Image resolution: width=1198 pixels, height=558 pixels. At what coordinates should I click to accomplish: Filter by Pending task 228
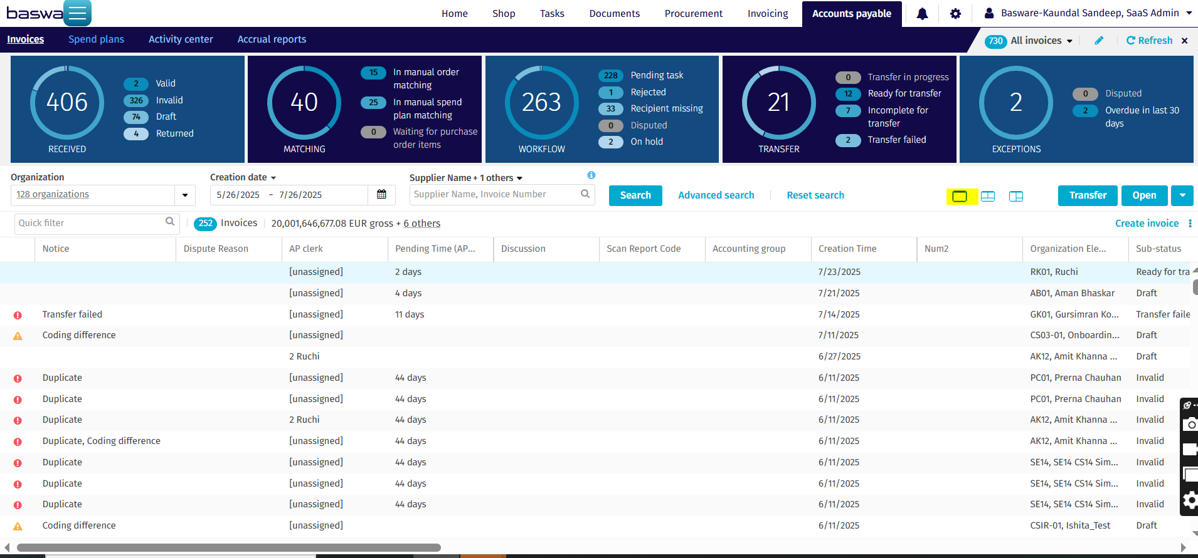(641, 75)
